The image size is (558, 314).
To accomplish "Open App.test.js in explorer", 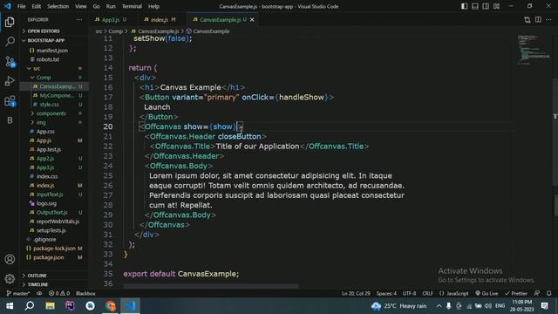I will click(x=49, y=149).
